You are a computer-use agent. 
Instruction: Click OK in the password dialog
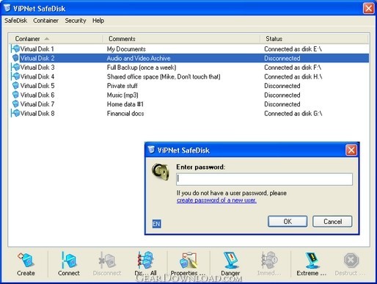point(288,222)
